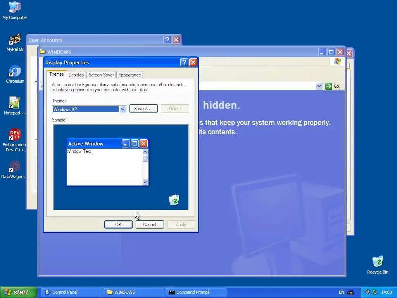
Task: Click green Go arrow in WINDOWS window
Action: 329,86
